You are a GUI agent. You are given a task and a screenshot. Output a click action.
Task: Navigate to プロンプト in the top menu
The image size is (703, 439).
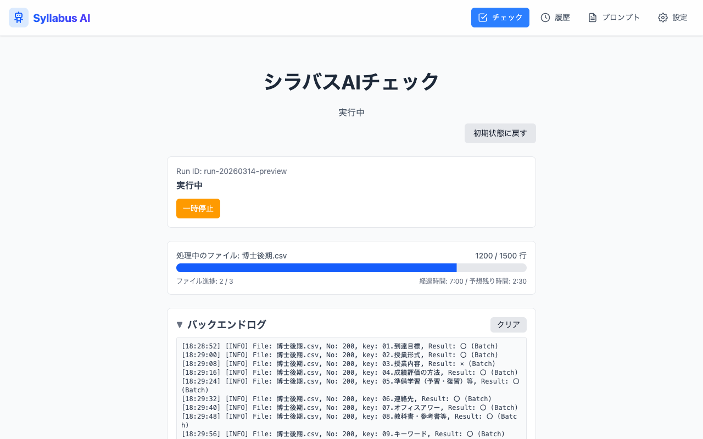pos(621,17)
